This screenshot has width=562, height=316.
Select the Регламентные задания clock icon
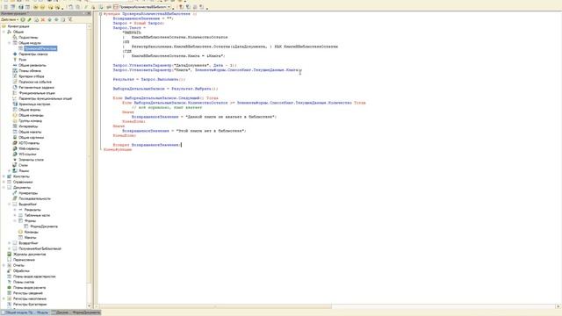(x=15, y=88)
